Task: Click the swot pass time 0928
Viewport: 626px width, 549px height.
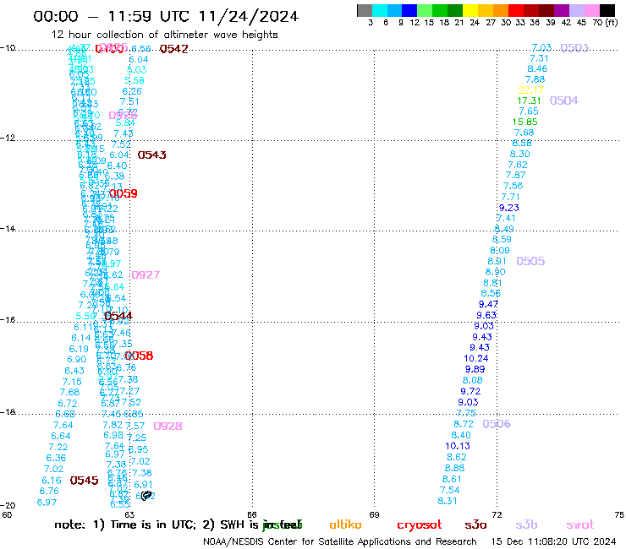Action: (x=167, y=427)
